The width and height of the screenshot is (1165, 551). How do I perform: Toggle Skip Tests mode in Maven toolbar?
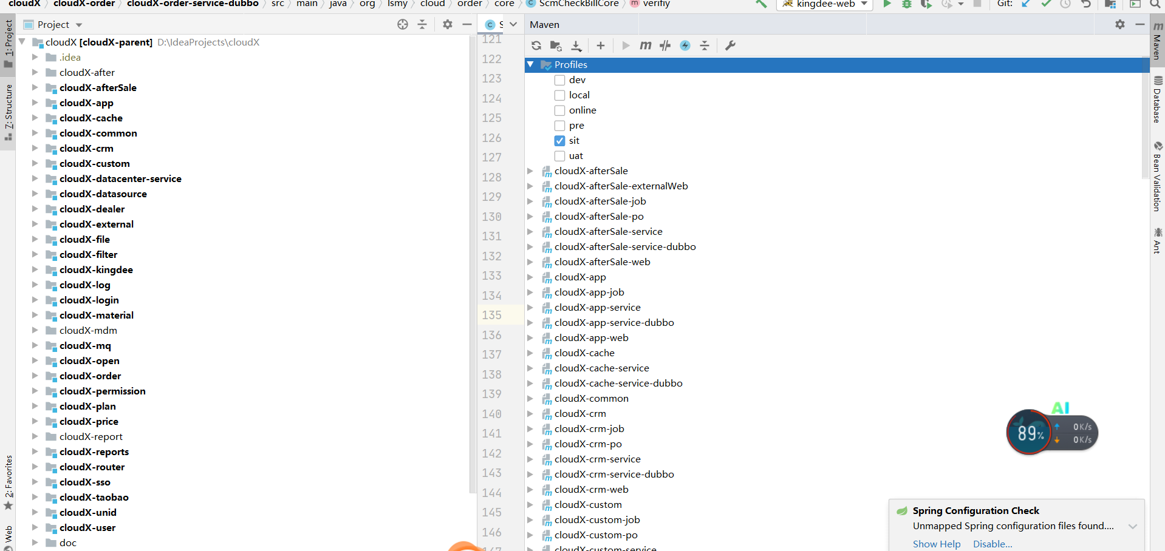tap(666, 46)
